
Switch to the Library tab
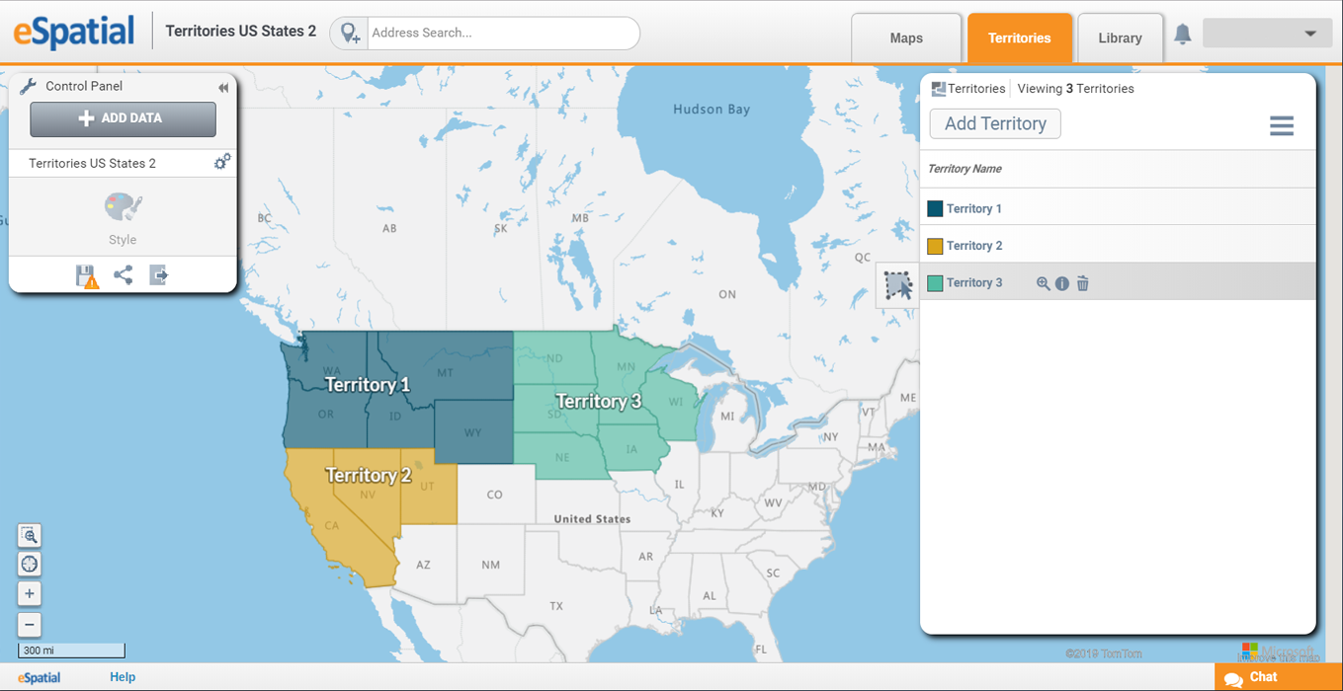pos(1120,38)
